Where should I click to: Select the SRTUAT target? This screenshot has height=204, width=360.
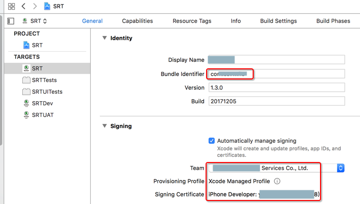click(x=43, y=115)
